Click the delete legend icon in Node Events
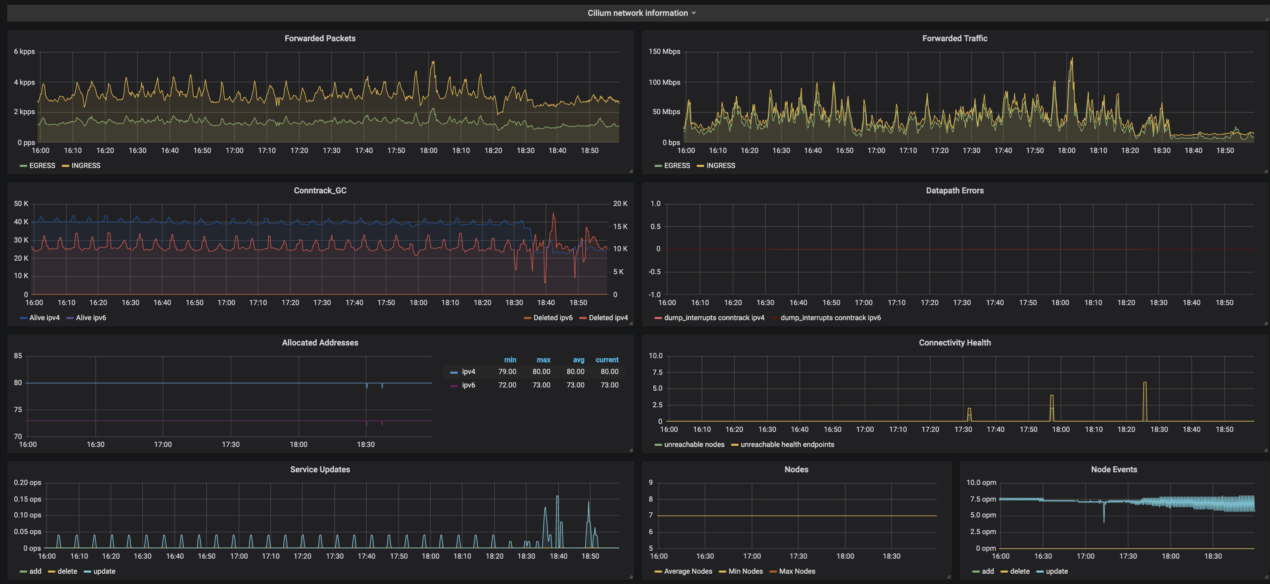 1004,572
